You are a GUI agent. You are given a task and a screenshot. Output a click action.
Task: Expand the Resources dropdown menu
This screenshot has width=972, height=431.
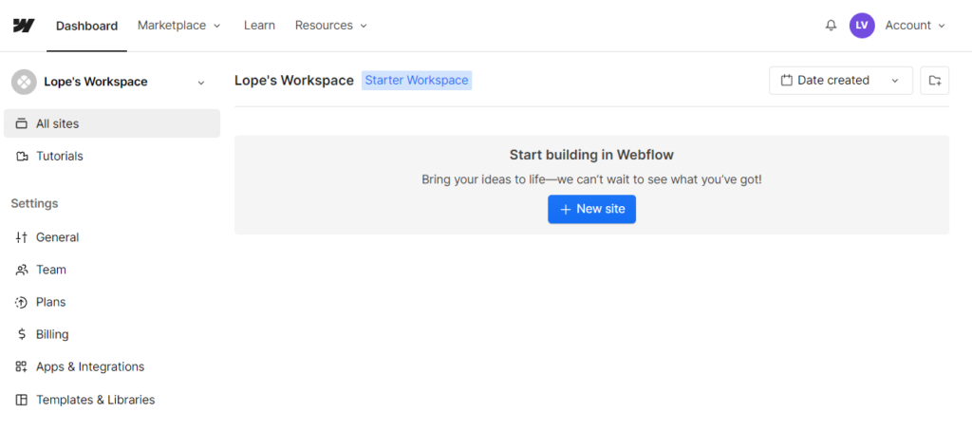[330, 26]
